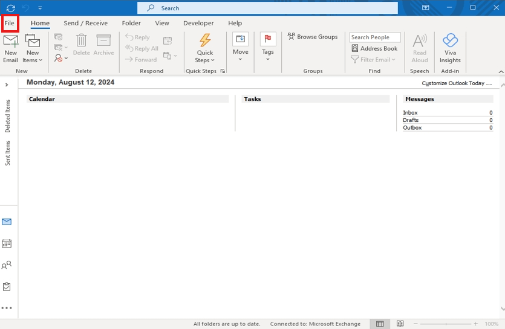The height and width of the screenshot is (329, 505).
Task: Click the Ribbon Display Options icon
Action: pos(425,8)
